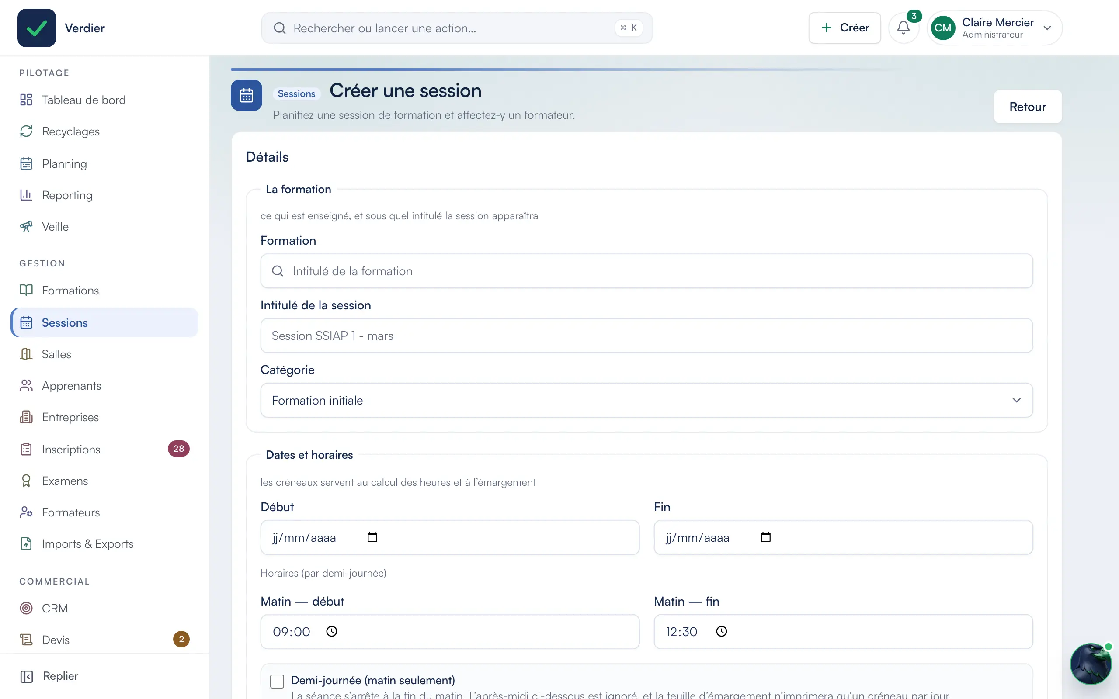Click the Matin — fin time field
Image resolution: width=1119 pixels, height=699 pixels.
tap(843, 632)
